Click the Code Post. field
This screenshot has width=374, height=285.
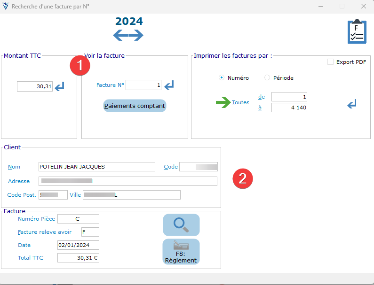click(x=53, y=195)
